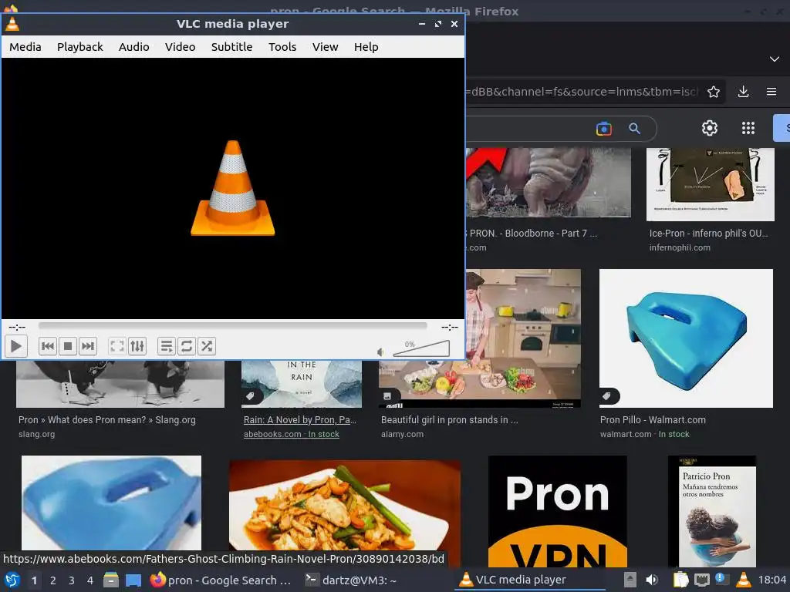The width and height of the screenshot is (790, 592).
Task: Open the cashew chicken dish image
Action: pyautogui.click(x=345, y=506)
